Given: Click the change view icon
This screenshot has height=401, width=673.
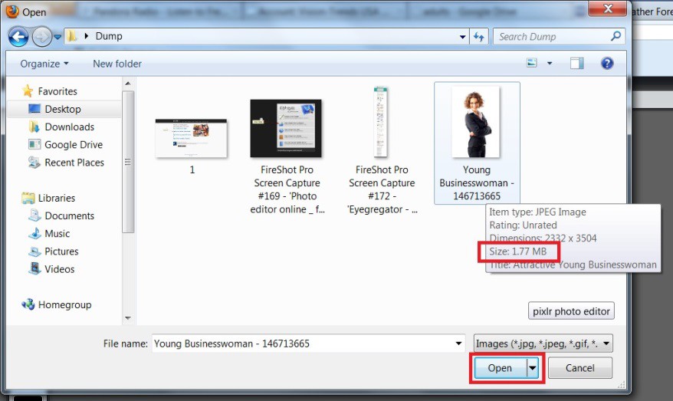Looking at the screenshot, I should coord(529,64).
